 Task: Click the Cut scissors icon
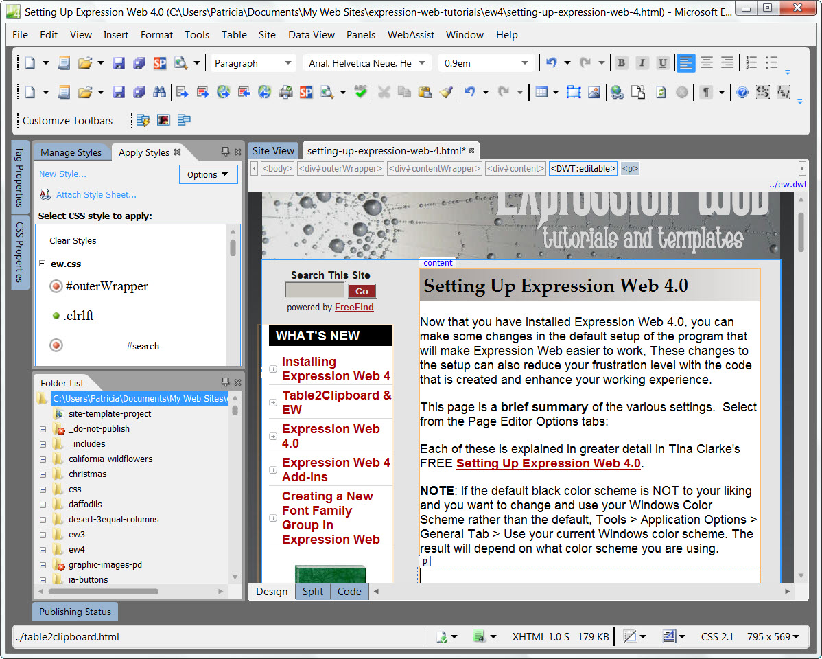point(384,93)
